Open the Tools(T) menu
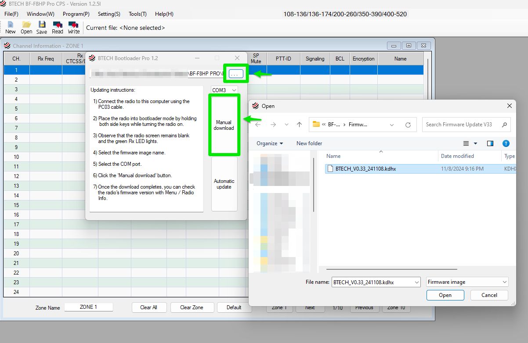 point(137,14)
